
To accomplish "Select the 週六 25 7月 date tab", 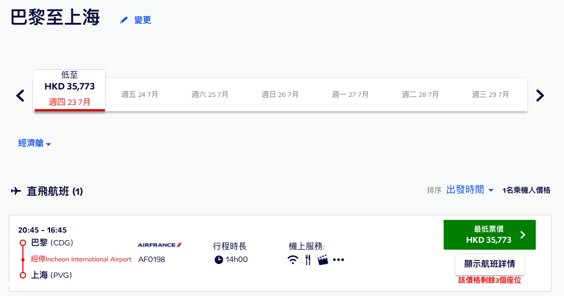I will [210, 95].
